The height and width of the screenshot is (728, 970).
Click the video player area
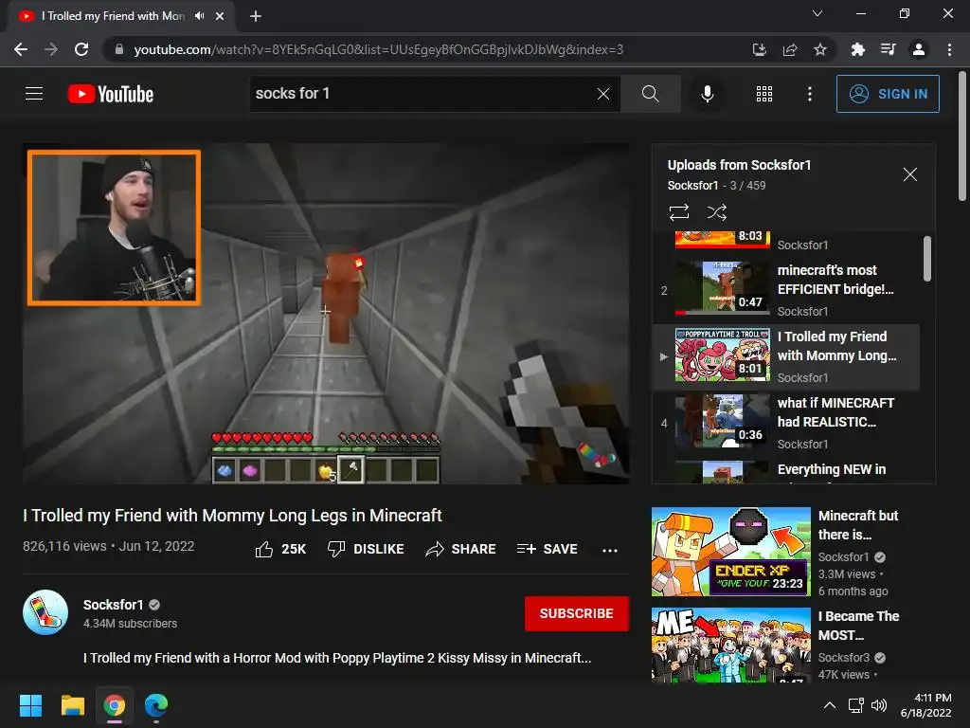coord(326,313)
